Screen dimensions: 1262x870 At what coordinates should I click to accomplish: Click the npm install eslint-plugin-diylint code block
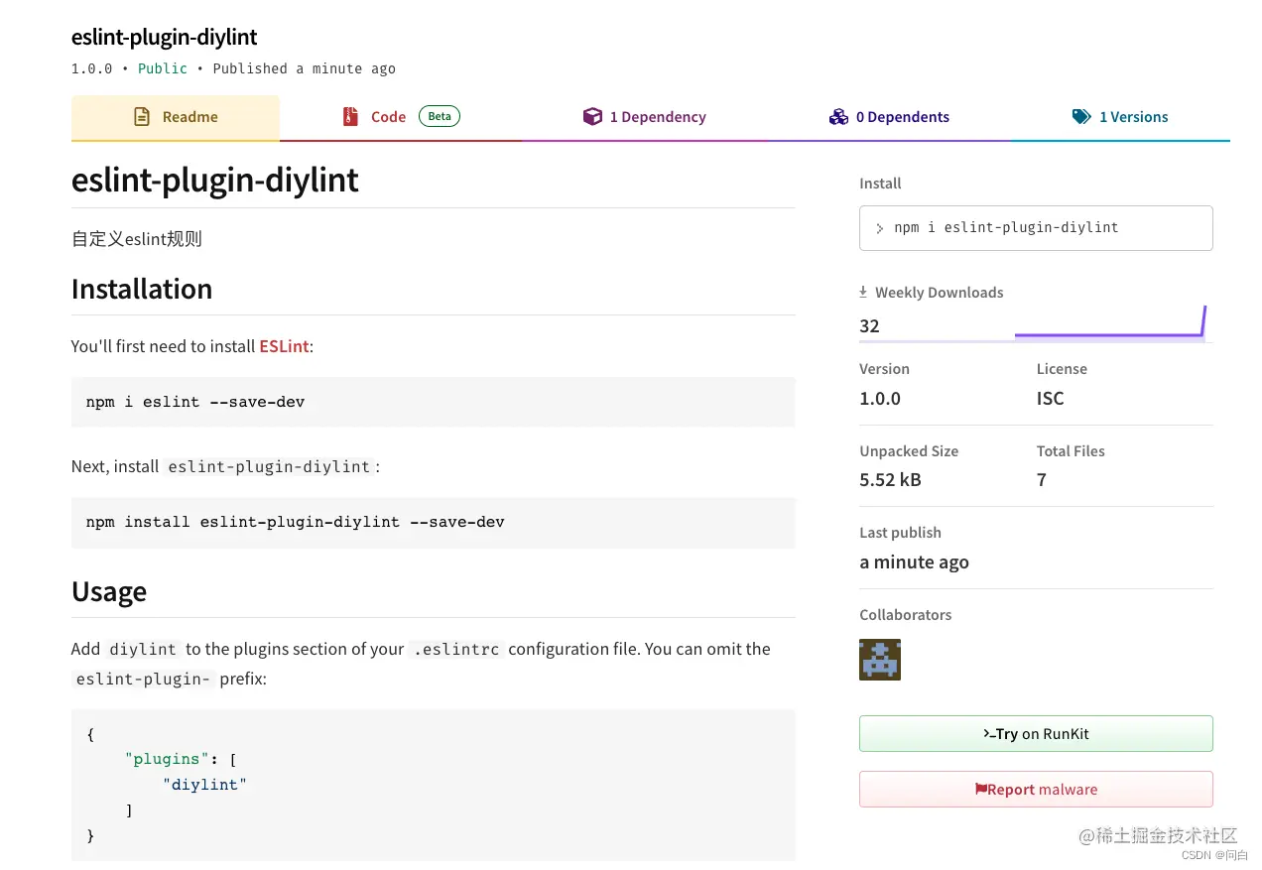pyautogui.click(x=433, y=522)
